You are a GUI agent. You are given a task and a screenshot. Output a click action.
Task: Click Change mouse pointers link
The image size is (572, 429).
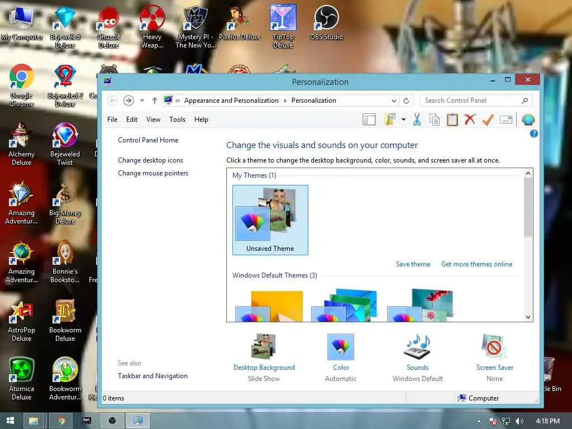click(x=153, y=173)
